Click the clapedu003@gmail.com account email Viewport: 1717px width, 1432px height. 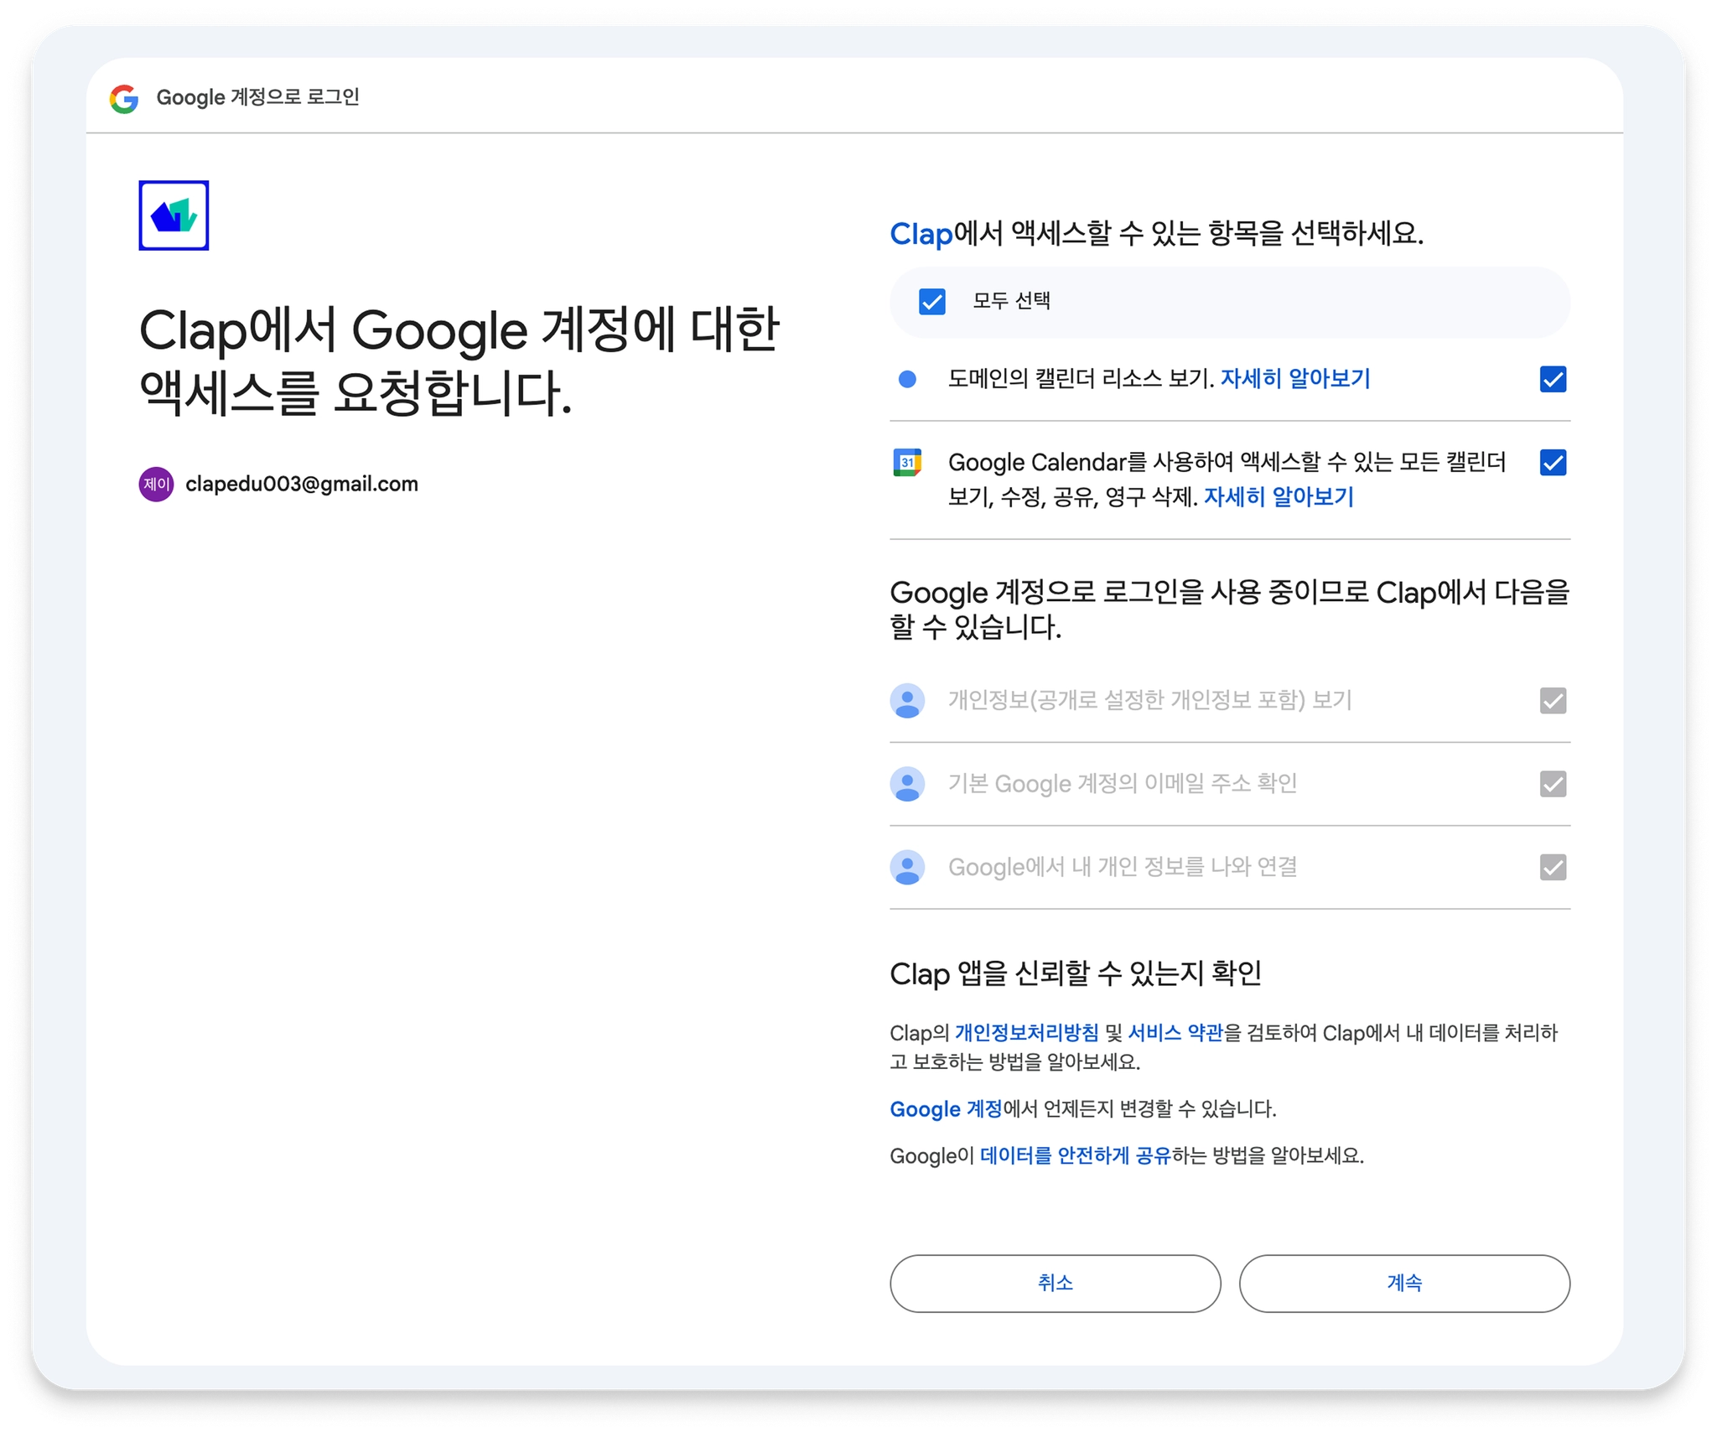coord(302,484)
